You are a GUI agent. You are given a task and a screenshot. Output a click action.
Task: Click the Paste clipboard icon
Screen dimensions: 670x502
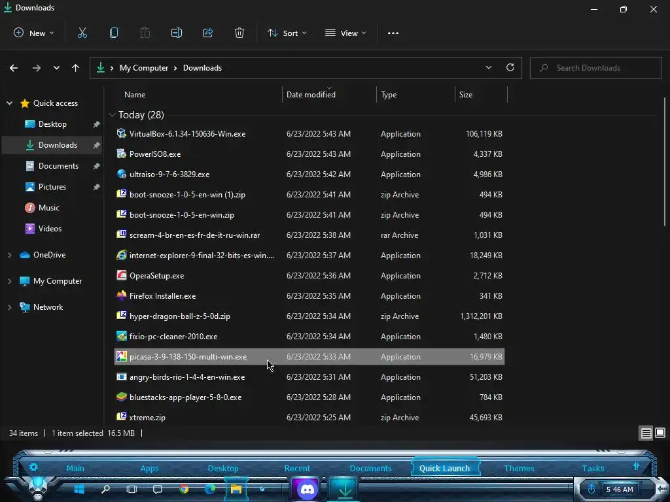click(145, 33)
